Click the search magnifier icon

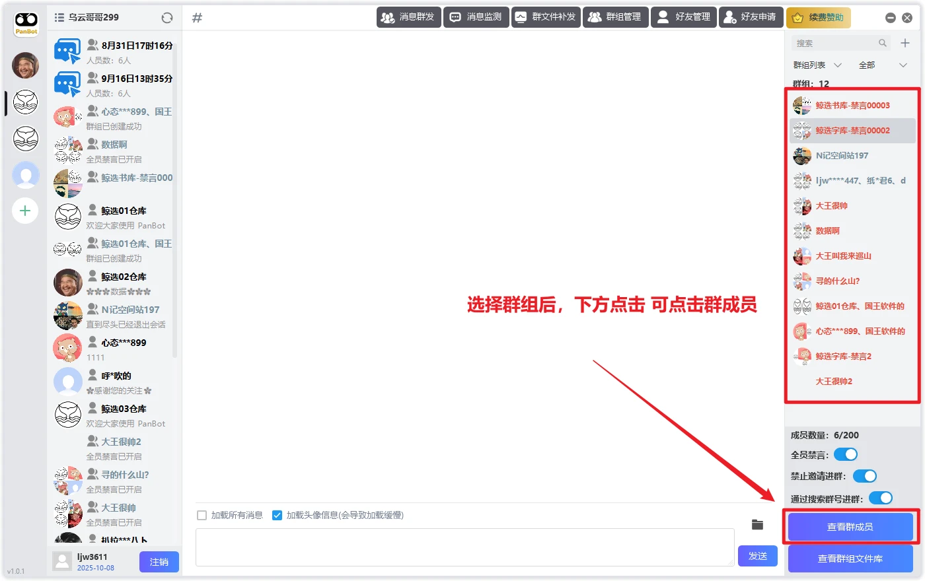tap(882, 43)
